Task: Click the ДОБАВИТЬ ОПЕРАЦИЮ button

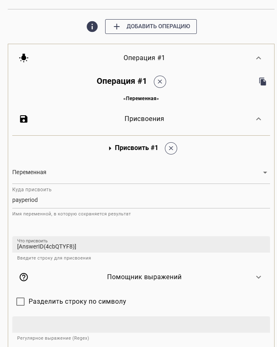Action: click(x=151, y=26)
